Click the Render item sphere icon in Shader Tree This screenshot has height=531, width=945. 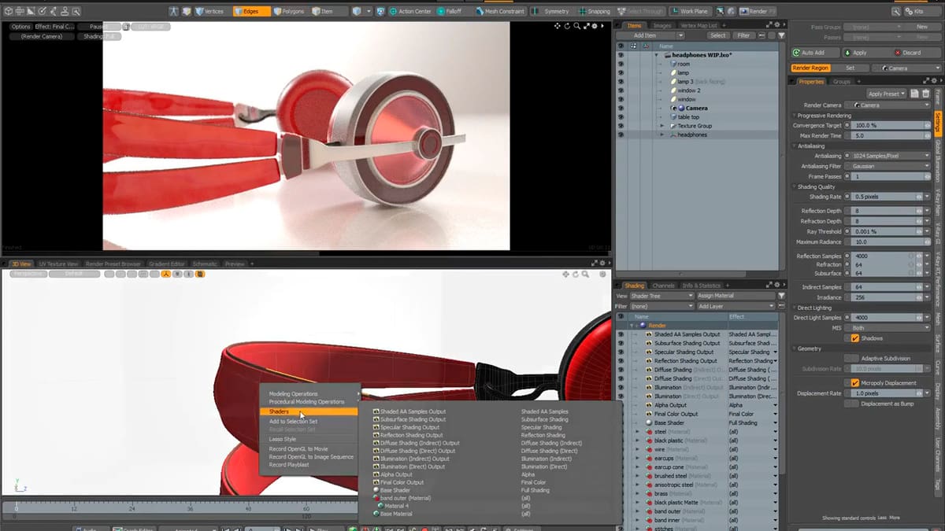point(643,325)
